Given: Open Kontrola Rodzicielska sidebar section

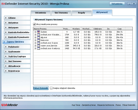Looking at the screenshot, I should click(x=17, y=32).
